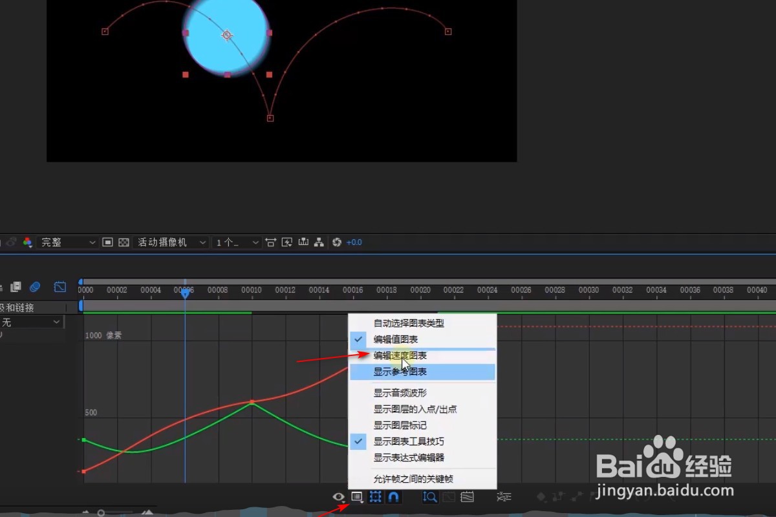Select 自动选择图表类型 menu item
This screenshot has width=776, height=517.
pos(422,323)
